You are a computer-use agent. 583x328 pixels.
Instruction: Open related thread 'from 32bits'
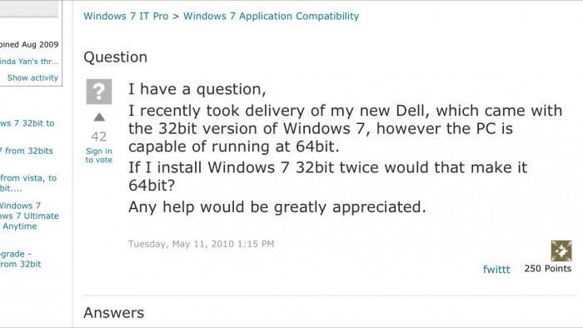[27, 151]
